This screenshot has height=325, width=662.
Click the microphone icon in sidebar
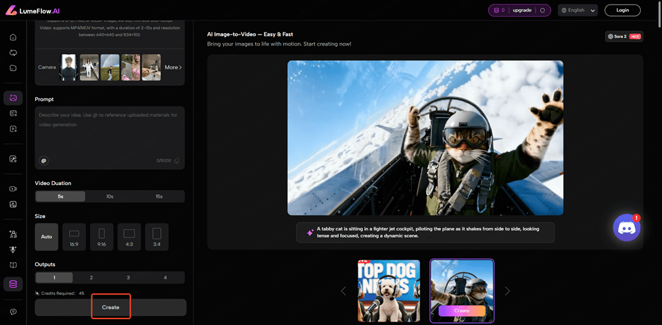[13, 250]
